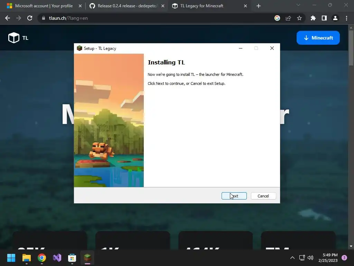The width and height of the screenshot is (354, 266).
Task: Reload the tlaun.ch page
Action: click(x=30, y=18)
